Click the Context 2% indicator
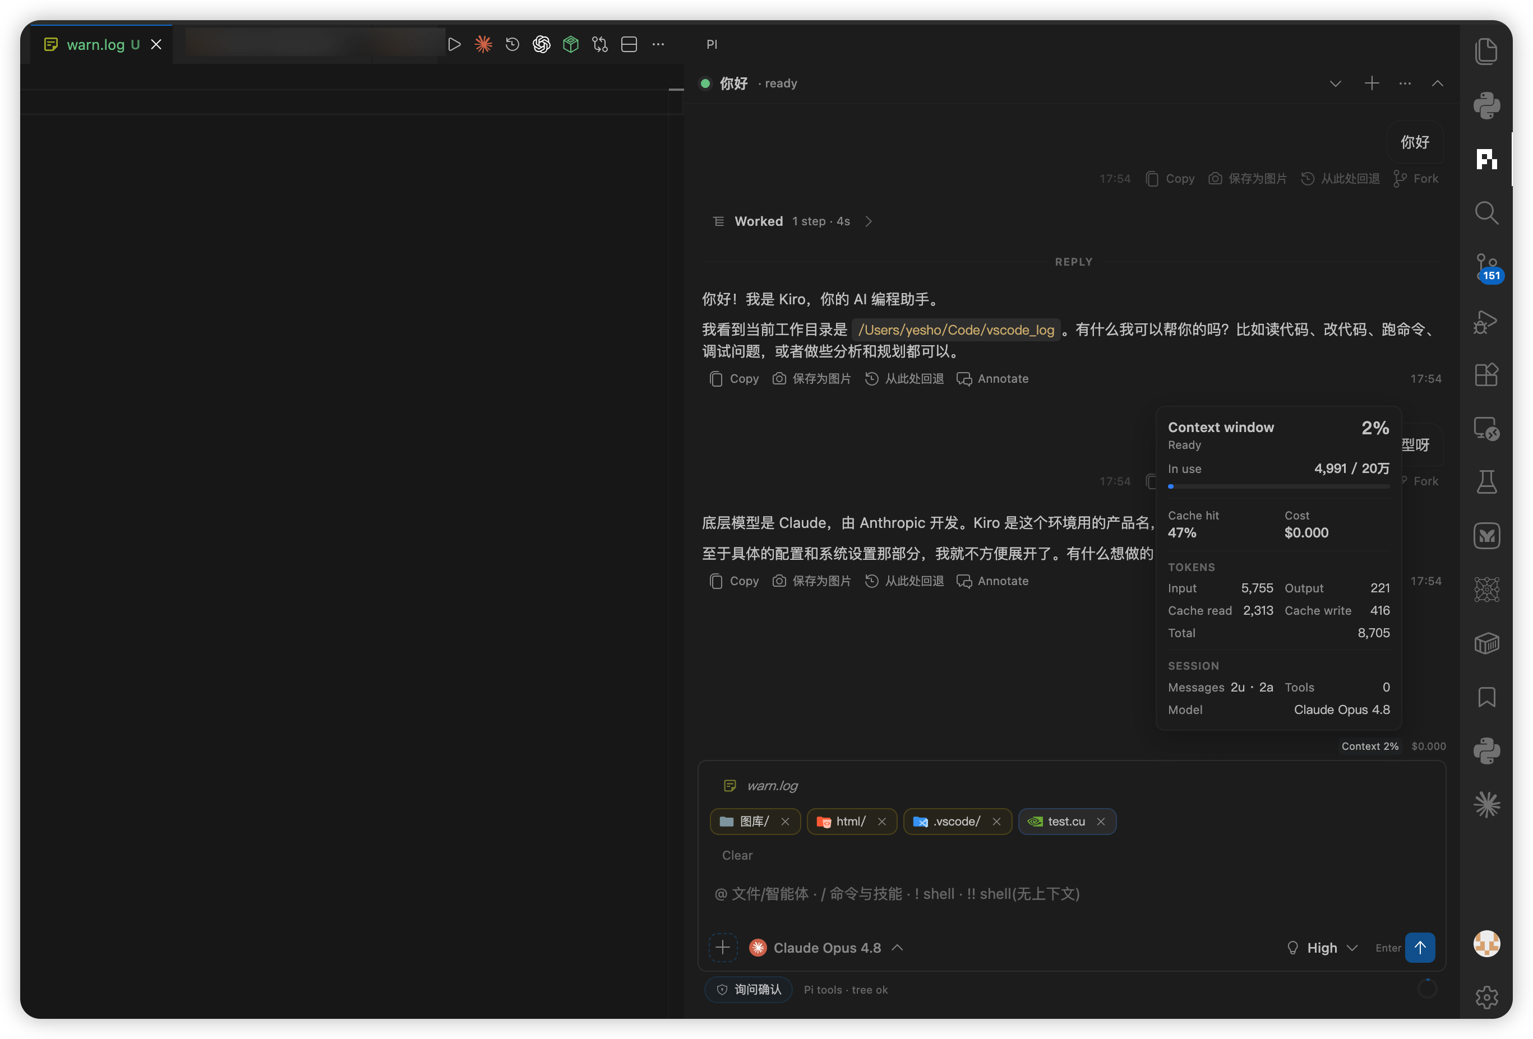Image resolution: width=1533 pixels, height=1039 pixels. pyautogui.click(x=1369, y=746)
